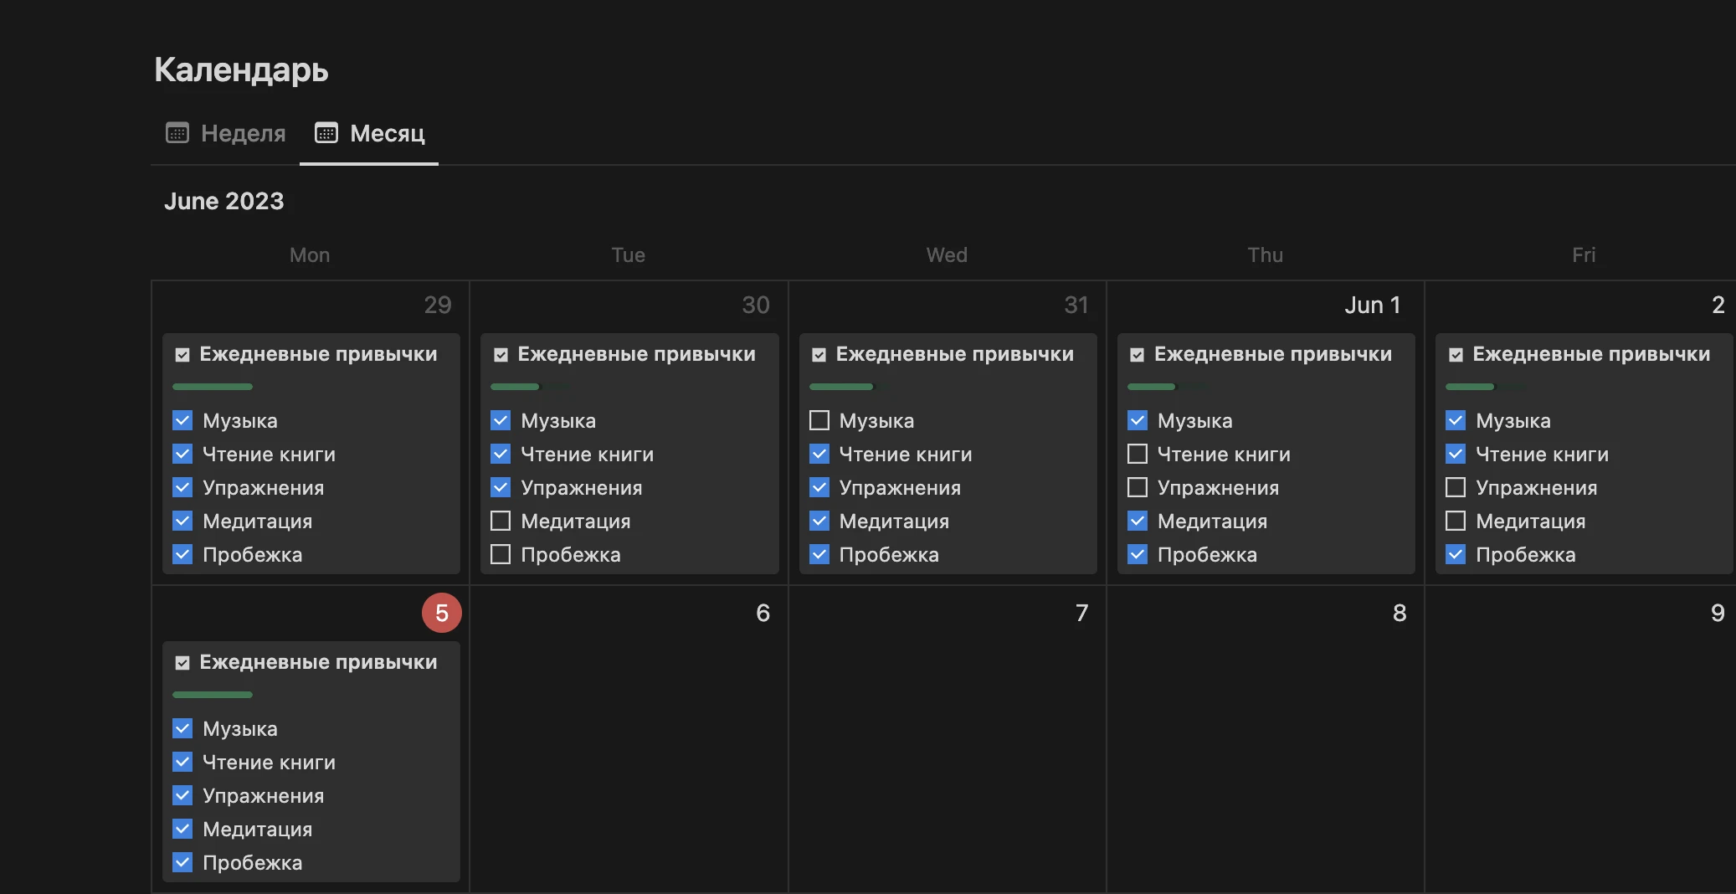
Task: Uncheck Чтение книги on day 29
Action: [182, 454]
